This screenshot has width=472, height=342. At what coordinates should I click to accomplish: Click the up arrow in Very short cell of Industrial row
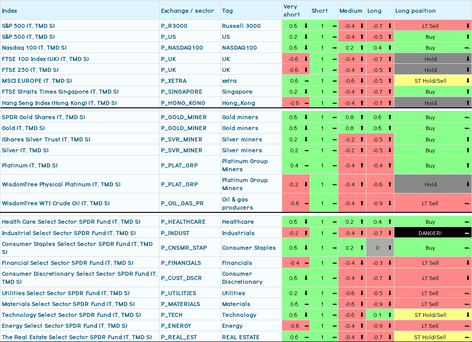(306, 233)
